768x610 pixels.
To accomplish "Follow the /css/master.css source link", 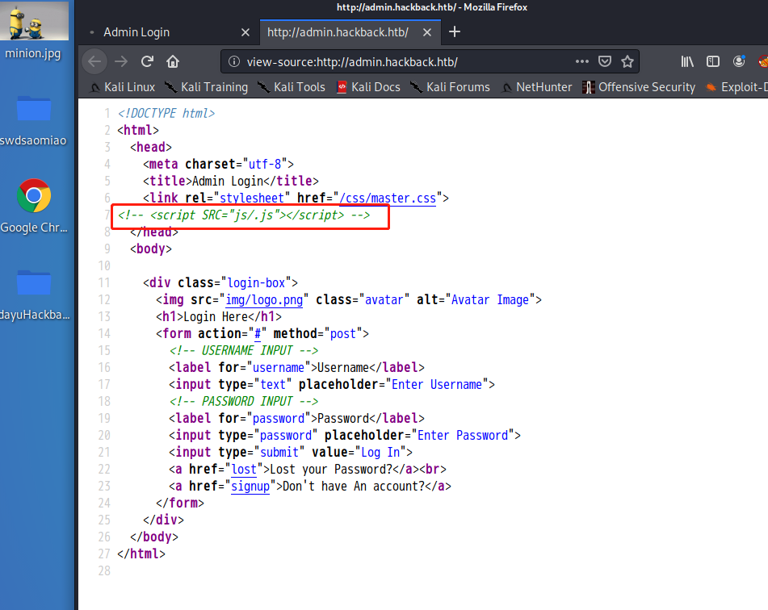I will click(x=388, y=198).
